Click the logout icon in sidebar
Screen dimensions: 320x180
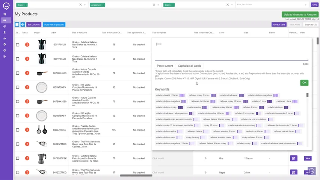(5, 56)
